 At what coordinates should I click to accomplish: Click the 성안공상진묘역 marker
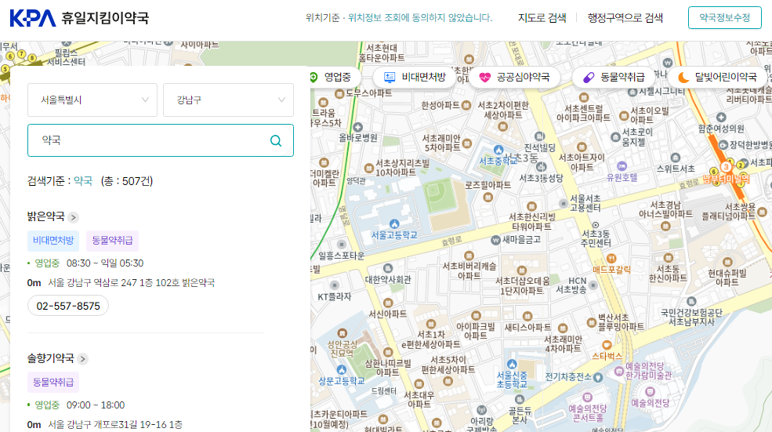coord(343,333)
